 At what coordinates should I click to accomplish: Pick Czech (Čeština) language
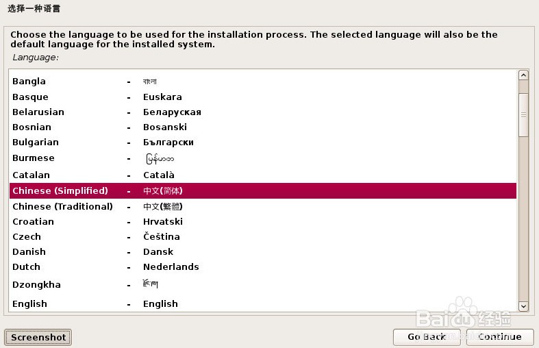coord(27,237)
